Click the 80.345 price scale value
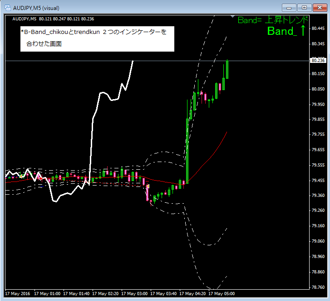 pyautogui.click(x=318, y=43)
